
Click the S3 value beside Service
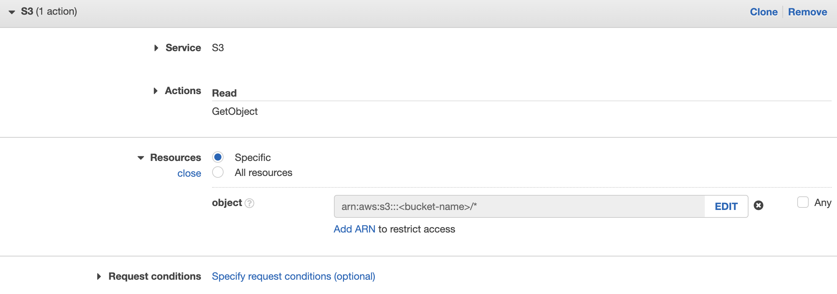[218, 48]
